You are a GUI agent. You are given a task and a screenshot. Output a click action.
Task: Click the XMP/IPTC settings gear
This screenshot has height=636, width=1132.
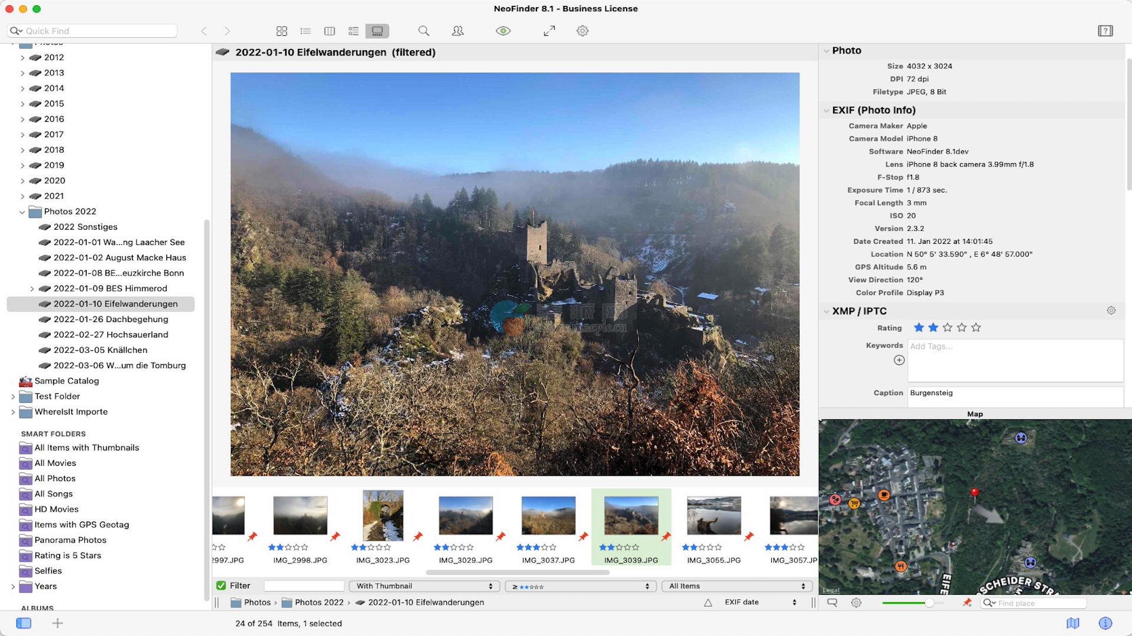(x=1111, y=311)
